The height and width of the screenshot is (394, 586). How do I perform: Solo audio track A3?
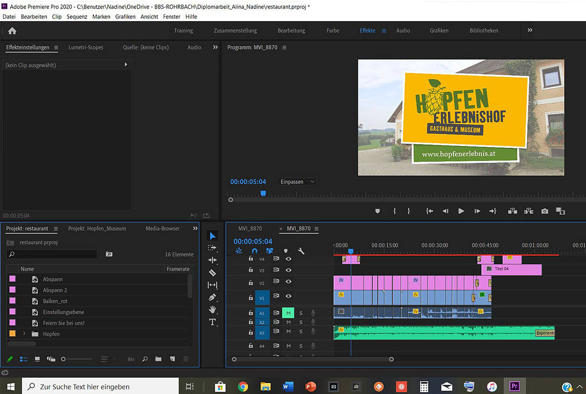click(301, 331)
